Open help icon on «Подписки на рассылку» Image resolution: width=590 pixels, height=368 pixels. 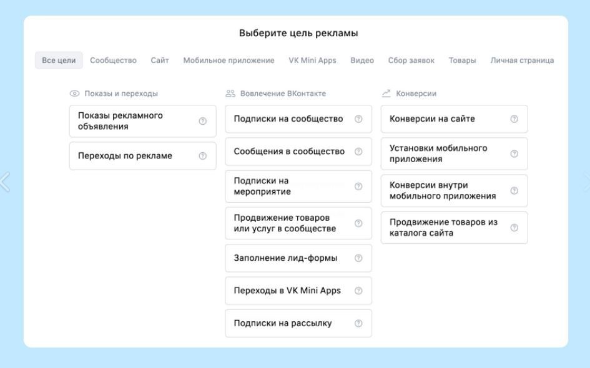[x=358, y=322]
